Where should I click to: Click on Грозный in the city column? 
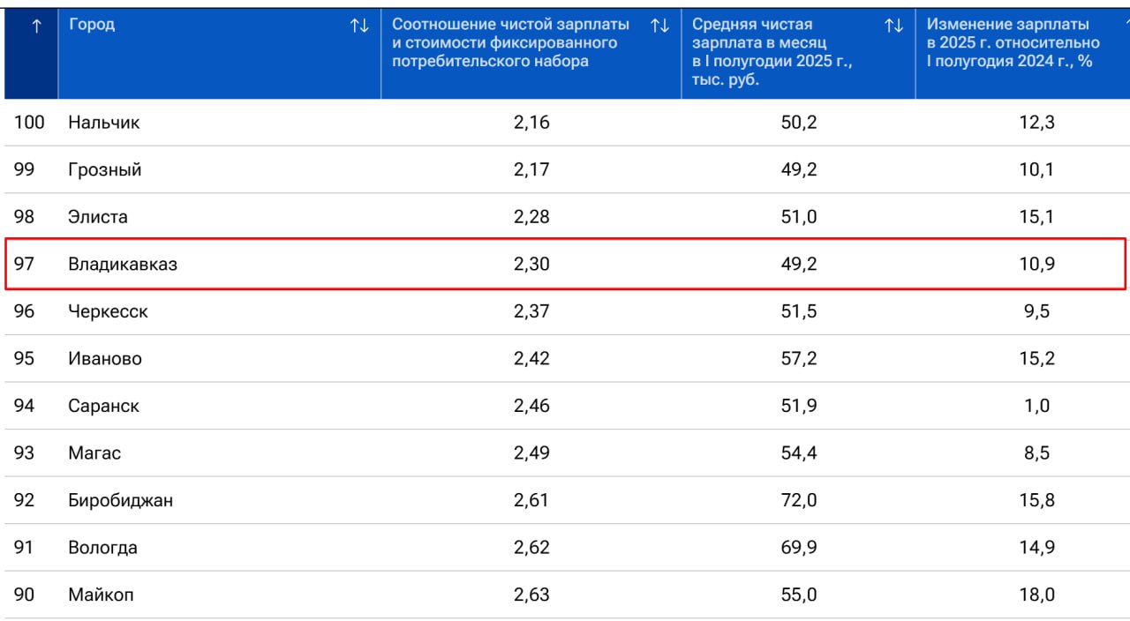(x=104, y=169)
